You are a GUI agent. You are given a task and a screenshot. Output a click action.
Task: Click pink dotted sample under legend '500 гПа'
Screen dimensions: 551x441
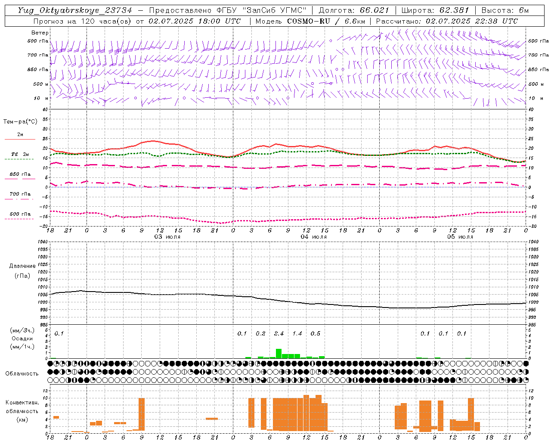pyautogui.click(x=19, y=219)
